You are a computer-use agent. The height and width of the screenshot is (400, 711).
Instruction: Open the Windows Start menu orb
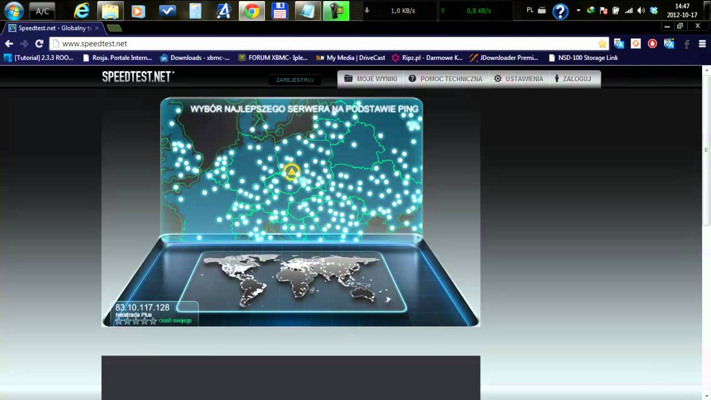pyautogui.click(x=13, y=11)
